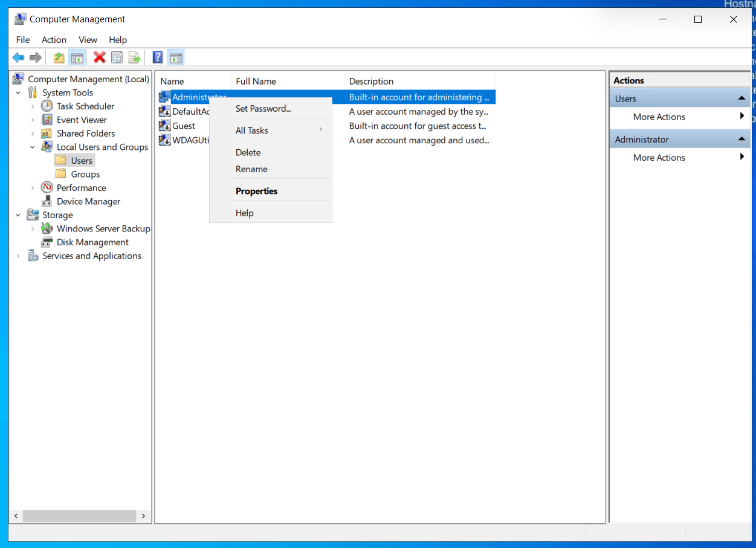Click the Description column header

coord(371,82)
